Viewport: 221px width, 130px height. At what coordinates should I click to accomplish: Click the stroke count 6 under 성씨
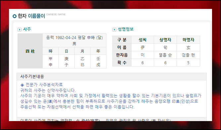[142, 63]
